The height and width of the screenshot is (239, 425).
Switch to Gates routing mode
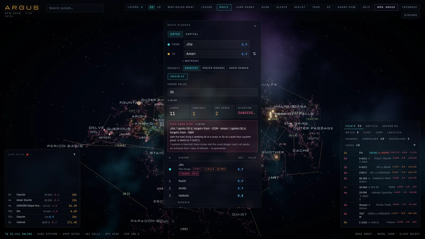tap(175, 34)
